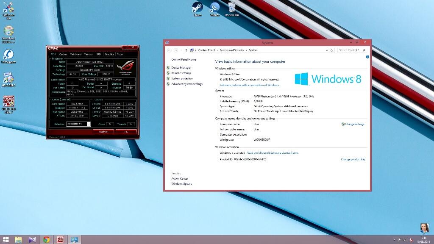Viewport: 434px width, 244px height.
Task: Open Device Manager link
Action: point(181,68)
